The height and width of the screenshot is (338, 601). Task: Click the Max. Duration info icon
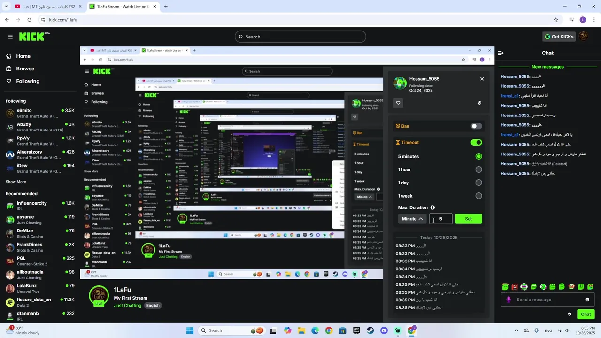tap(432, 207)
